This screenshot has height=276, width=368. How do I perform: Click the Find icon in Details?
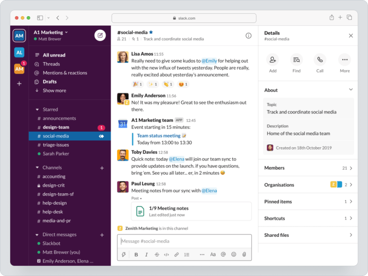coord(296,60)
